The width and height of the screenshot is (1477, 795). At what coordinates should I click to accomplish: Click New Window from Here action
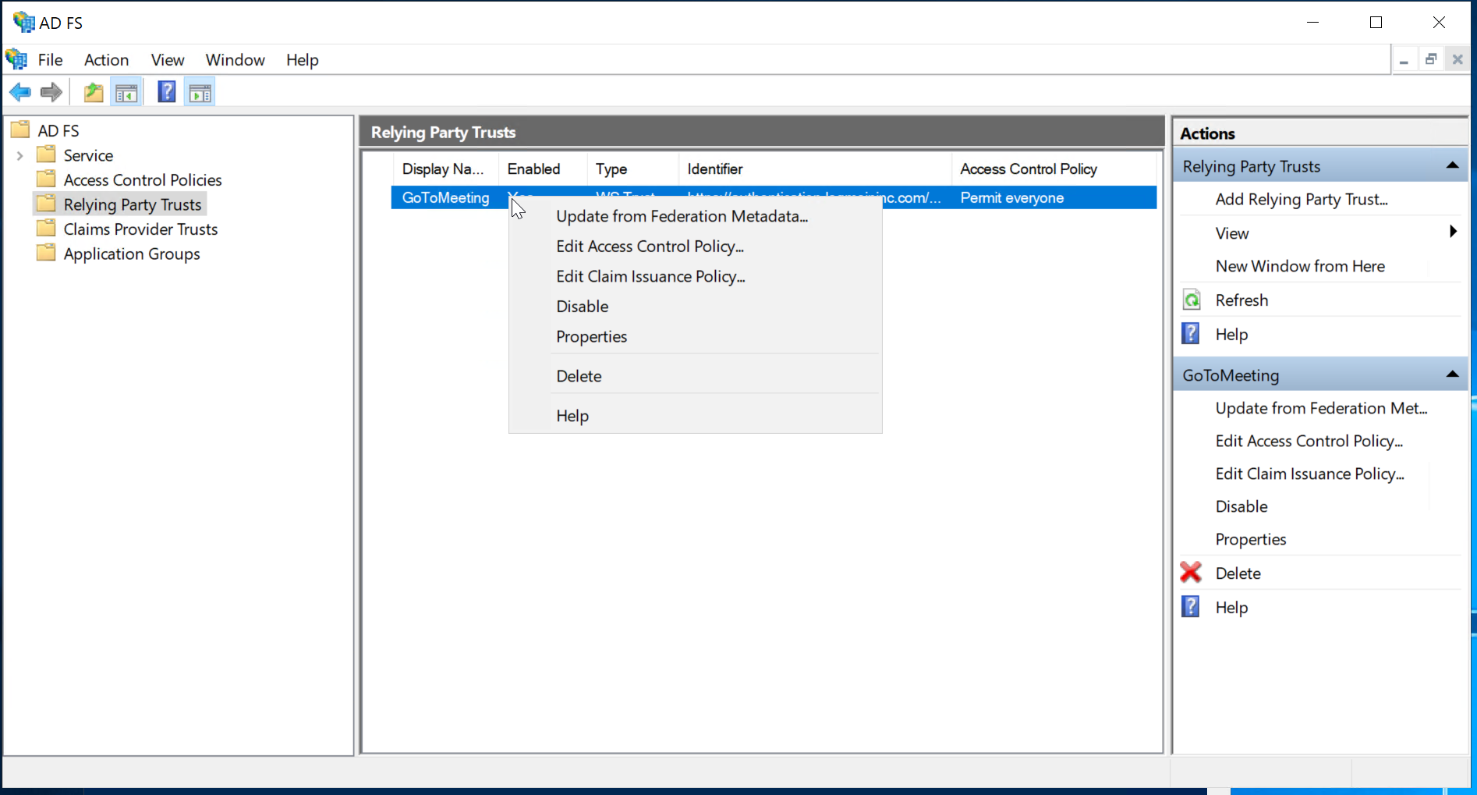1299,267
